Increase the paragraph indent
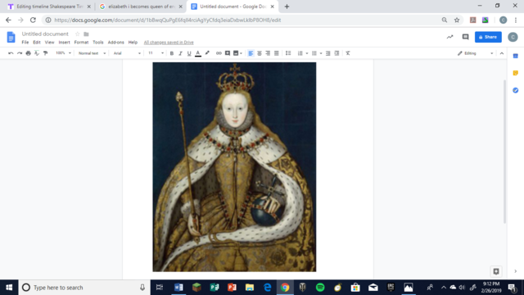 point(337,53)
